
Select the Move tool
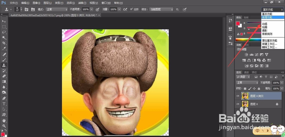(x=4, y=21)
